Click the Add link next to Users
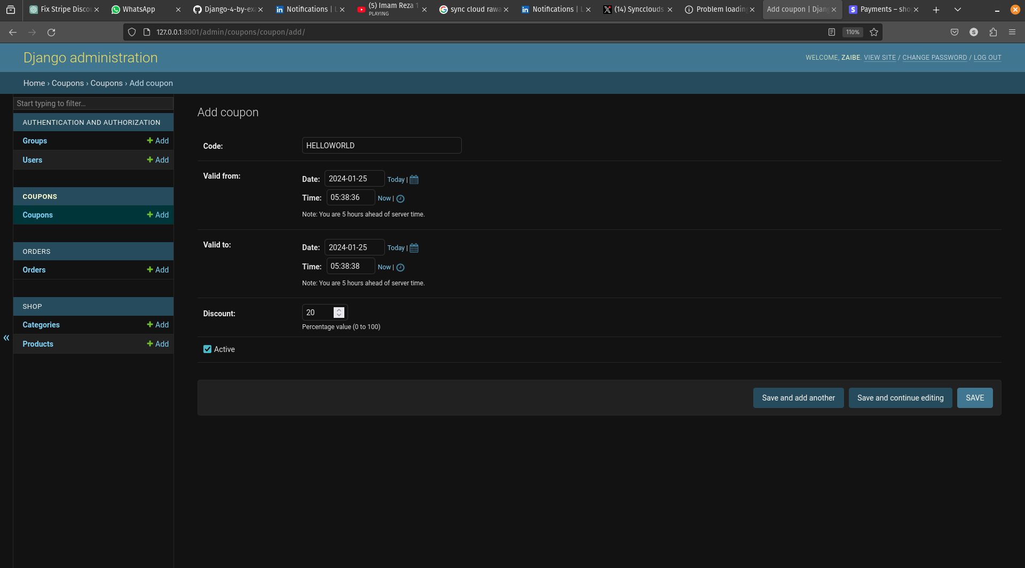Screen dimensions: 1025x568 [157, 160]
